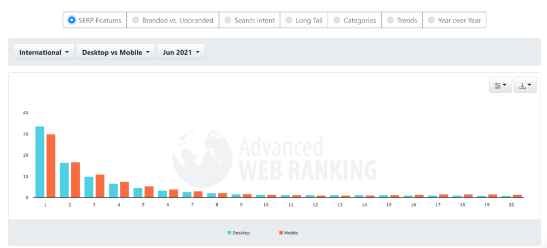Switch to the Long Tail option
This screenshot has width=547, height=248.
(304, 20)
